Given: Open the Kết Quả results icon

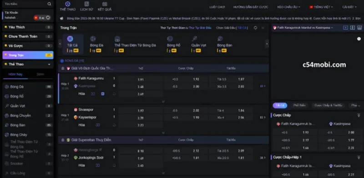Looking at the screenshot, I should click(x=105, y=4).
